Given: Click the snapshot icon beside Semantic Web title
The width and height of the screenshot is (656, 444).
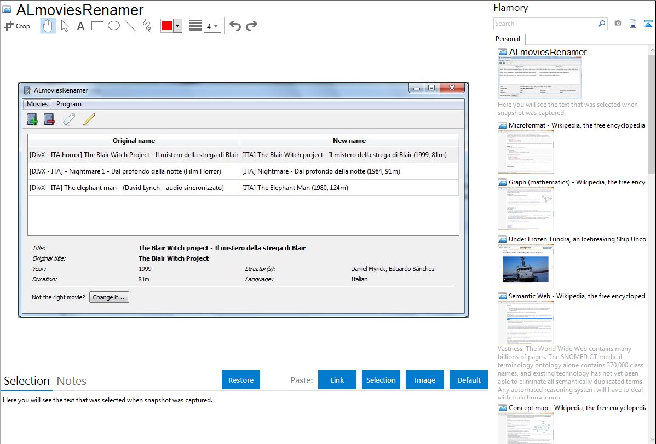Looking at the screenshot, I should click(502, 296).
